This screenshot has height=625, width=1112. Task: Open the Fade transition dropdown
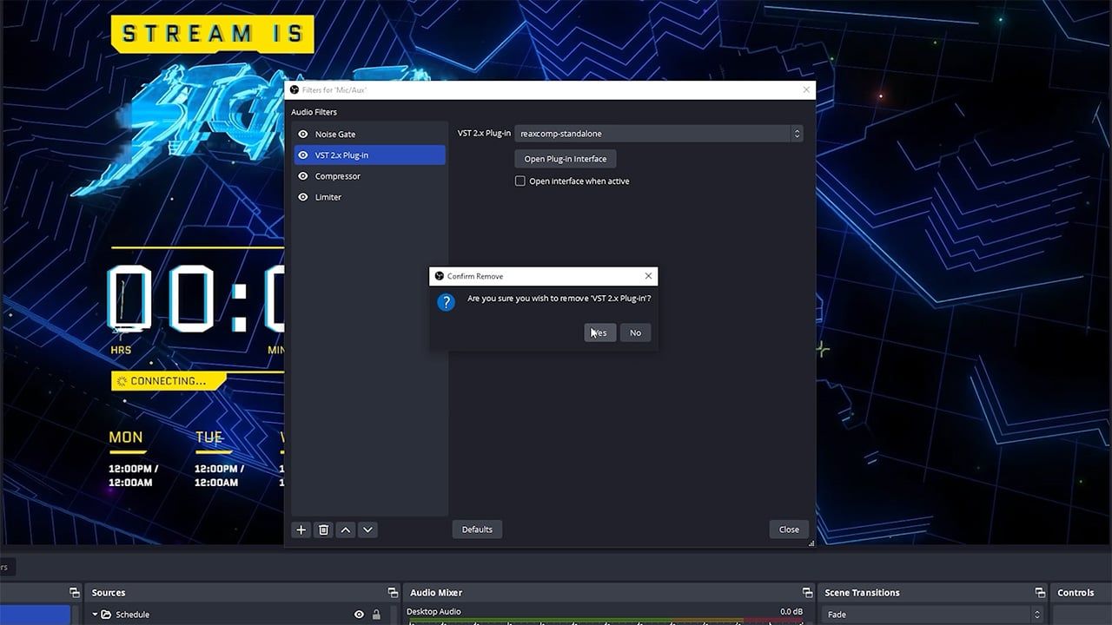[934, 615]
